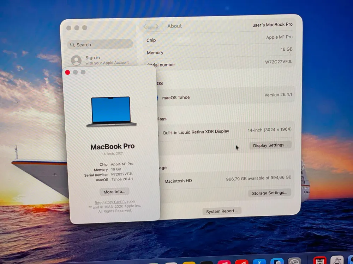This screenshot has height=264, width=353.
Task: Click "16 GB" in About This Mac window
Action: coord(116,169)
